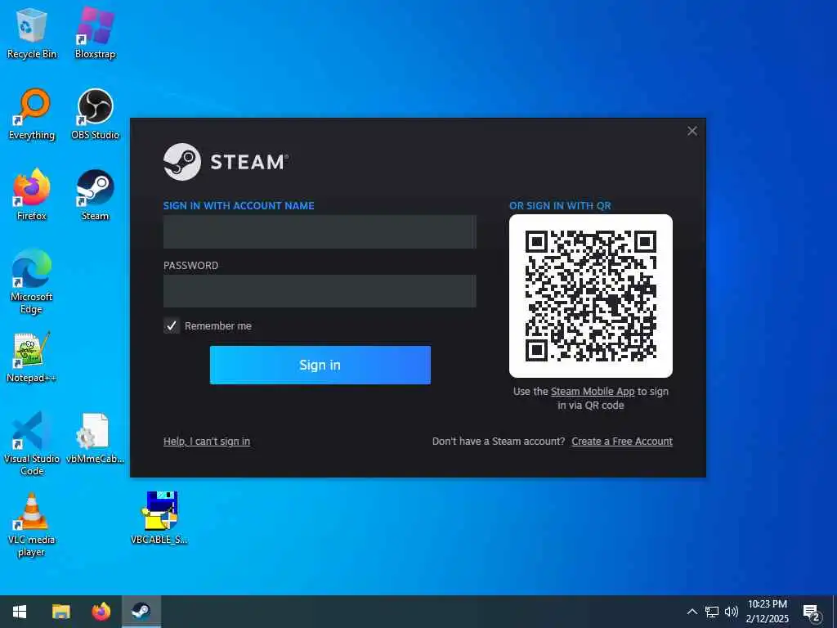Untick the Remember me checkbox
The image size is (837, 628).
tap(172, 325)
